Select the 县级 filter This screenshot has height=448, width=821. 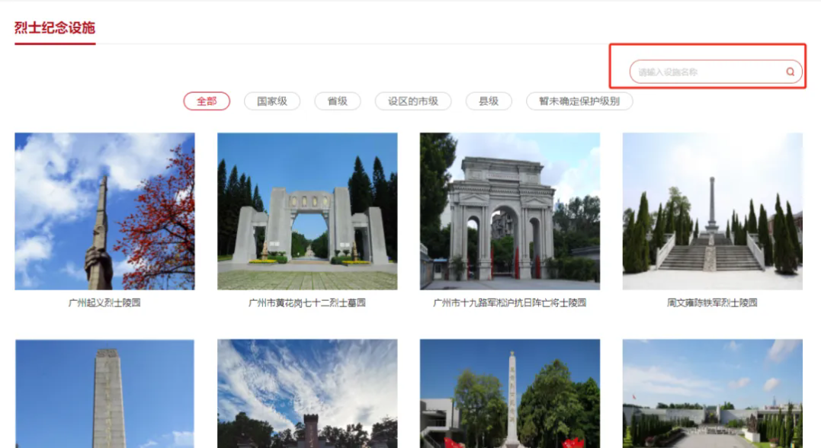489,101
